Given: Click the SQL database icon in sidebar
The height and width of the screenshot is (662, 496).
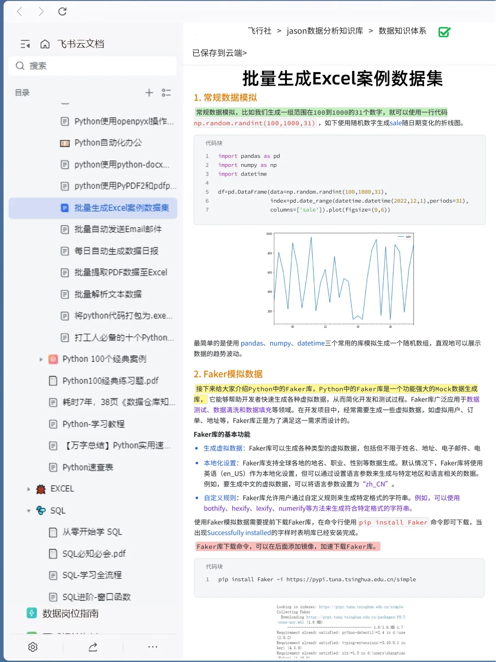Looking at the screenshot, I should coord(39,510).
